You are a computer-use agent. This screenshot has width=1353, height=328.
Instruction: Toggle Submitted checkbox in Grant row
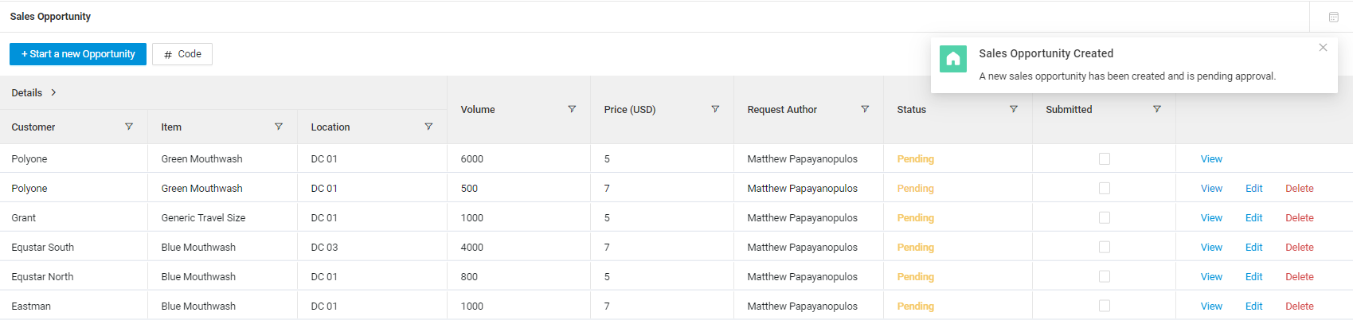pyautogui.click(x=1105, y=218)
